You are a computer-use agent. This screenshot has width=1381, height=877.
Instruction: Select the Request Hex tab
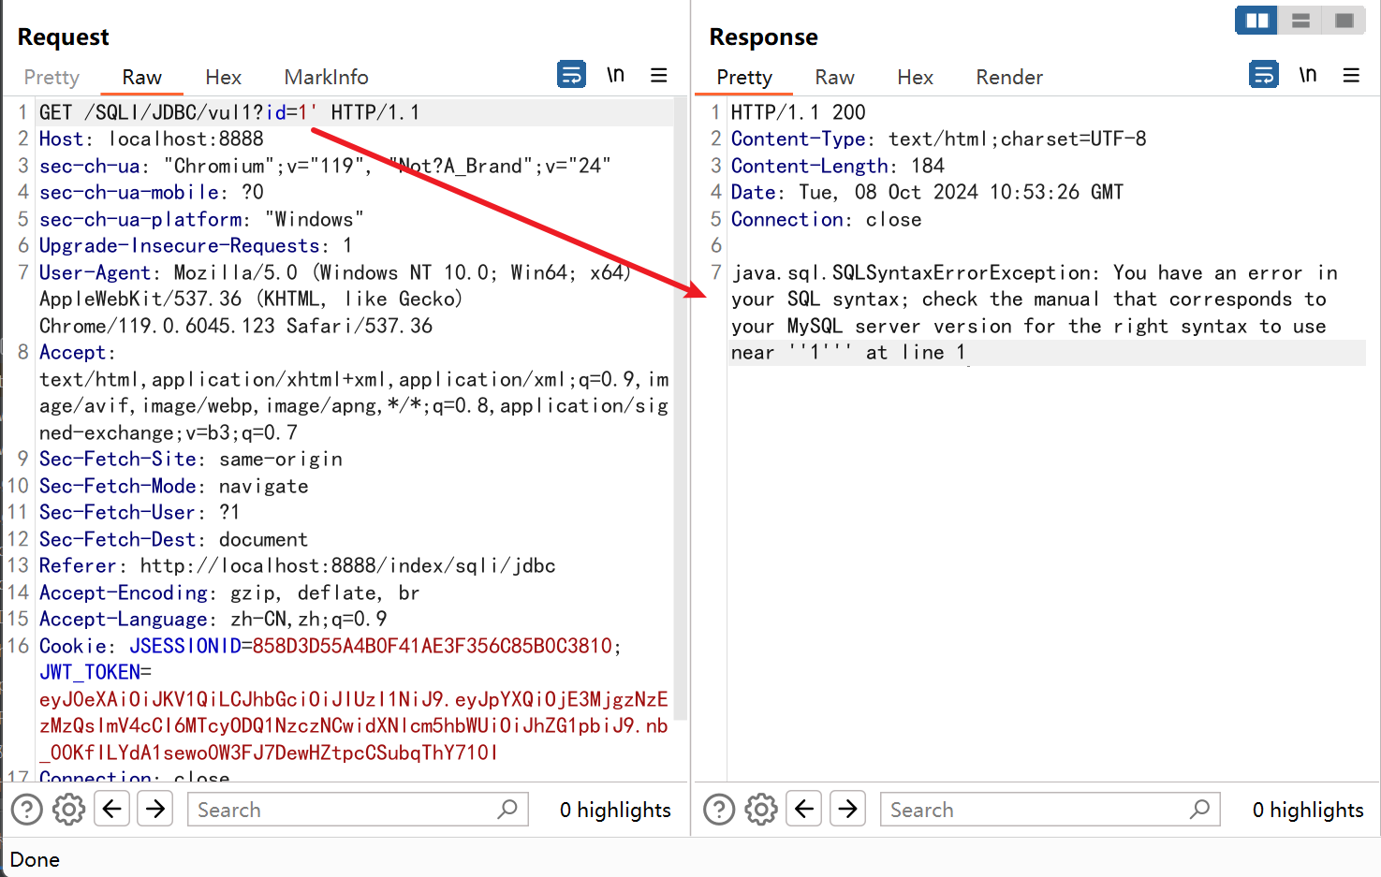pos(223,78)
